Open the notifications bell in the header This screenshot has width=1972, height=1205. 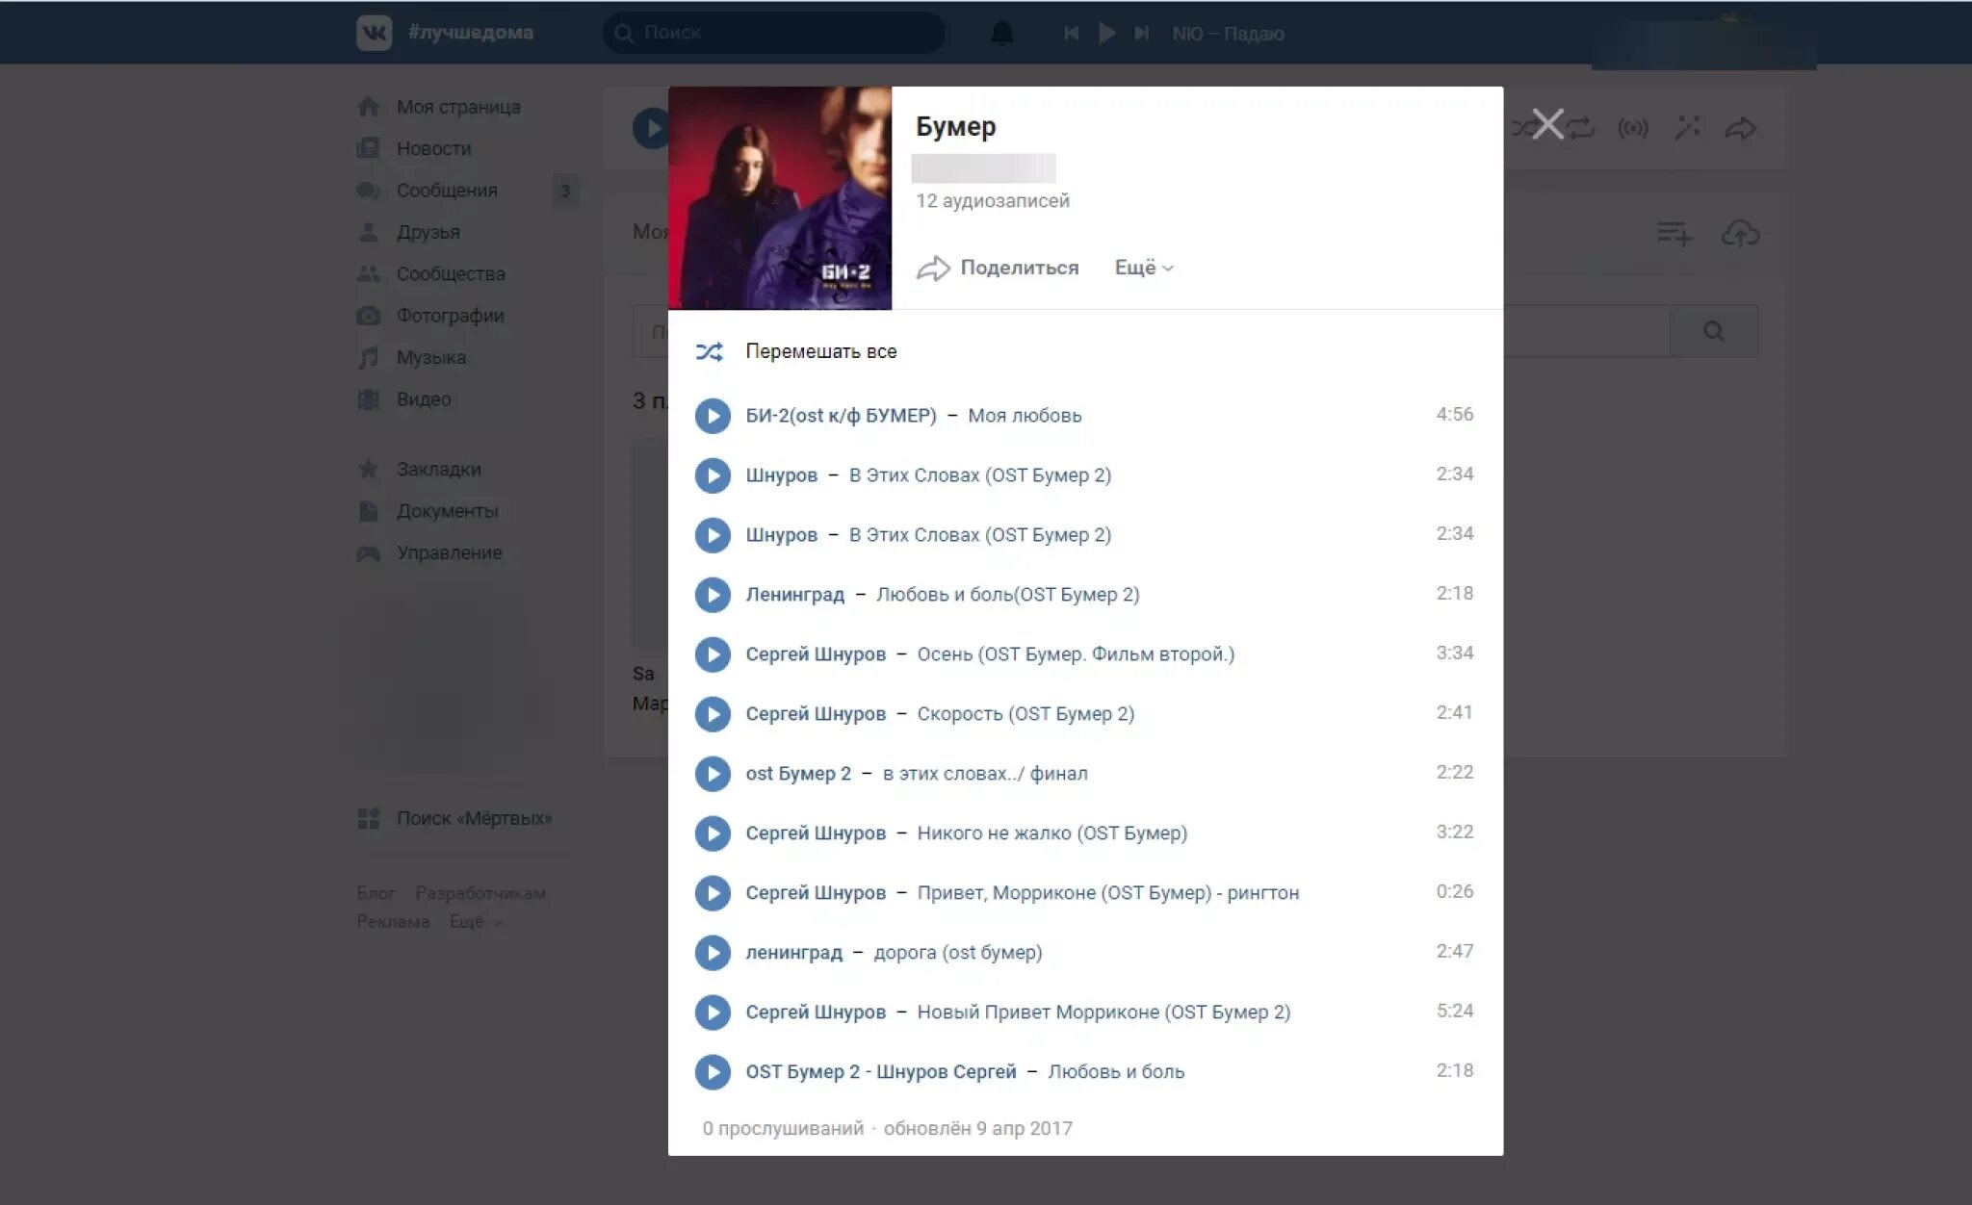click(1002, 34)
